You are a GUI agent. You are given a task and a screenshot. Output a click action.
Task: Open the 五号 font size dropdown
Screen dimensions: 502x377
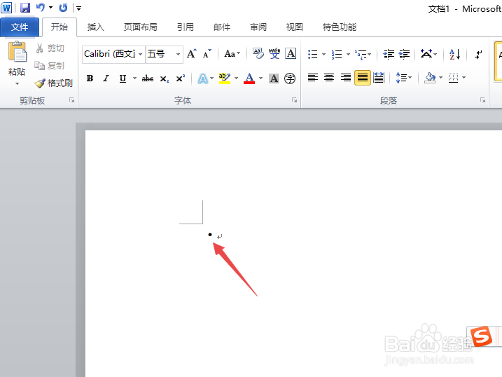(x=178, y=54)
